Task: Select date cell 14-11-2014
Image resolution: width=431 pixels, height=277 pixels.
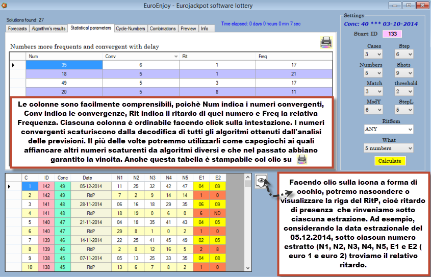Action: pyautogui.click(x=91, y=240)
